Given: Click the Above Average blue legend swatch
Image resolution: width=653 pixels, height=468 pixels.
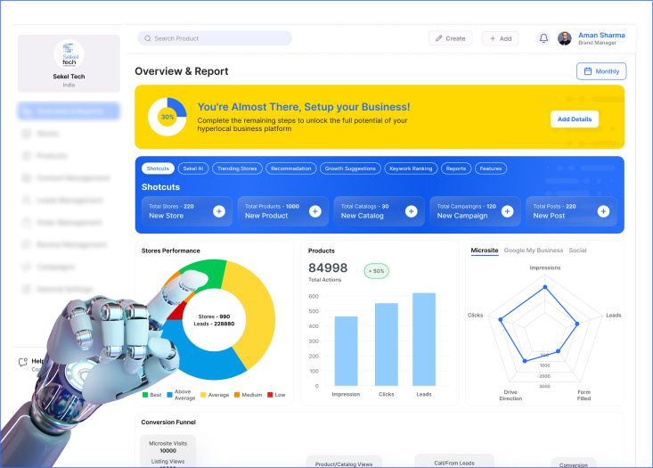Looking at the screenshot, I should click(x=169, y=395).
